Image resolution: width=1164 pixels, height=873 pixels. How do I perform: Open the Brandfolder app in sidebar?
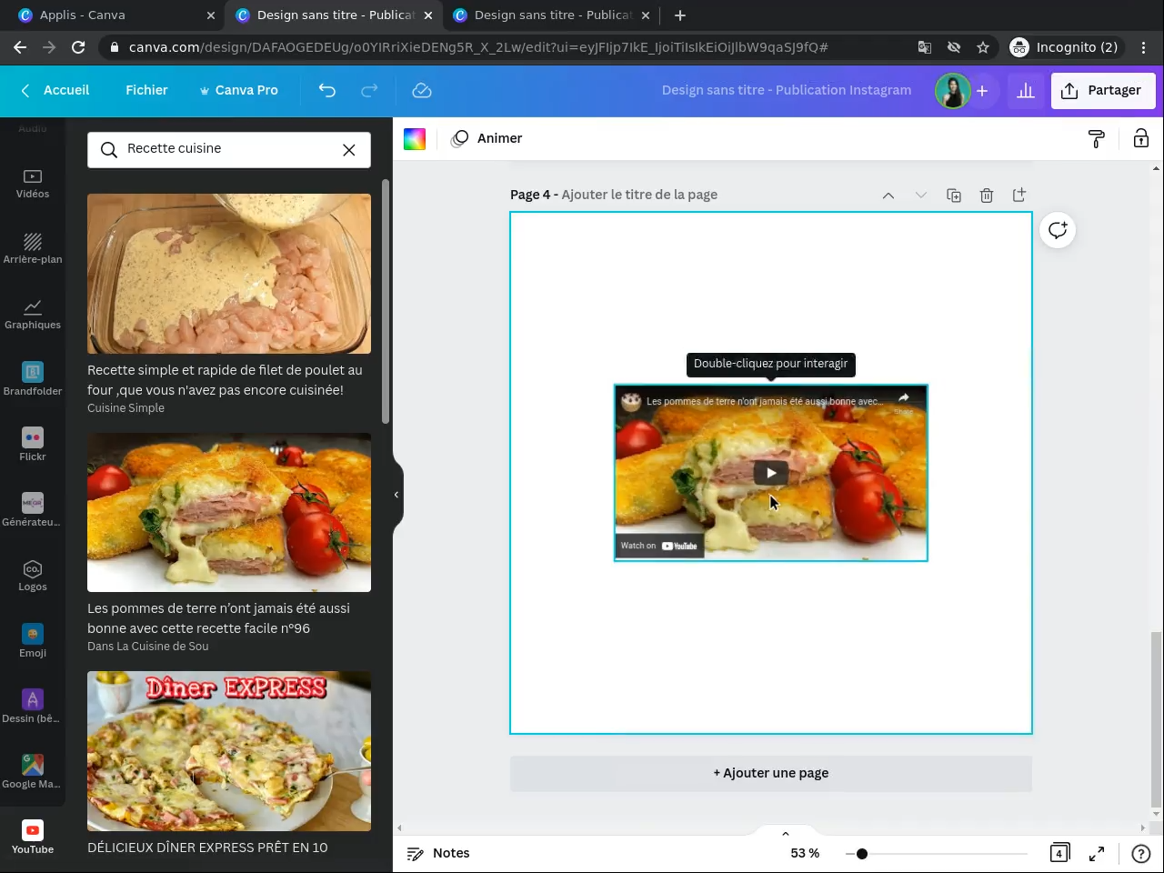tap(33, 379)
